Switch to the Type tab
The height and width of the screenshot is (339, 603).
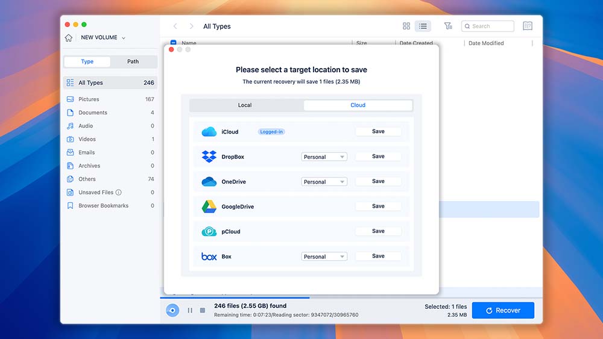click(87, 61)
